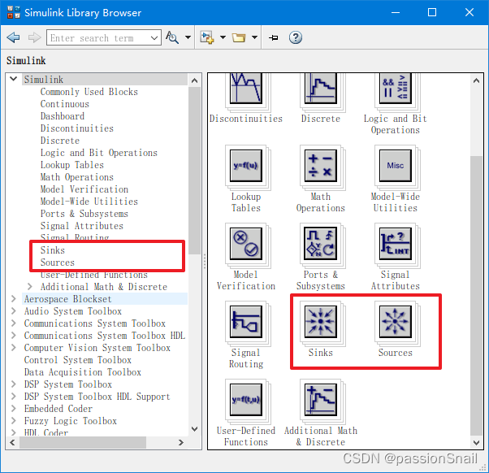Image resolution: width=489 pixels, height=473 pixels.
Task: Click tree horizontal scroll left arrow
Action: [x=12, y=442]
